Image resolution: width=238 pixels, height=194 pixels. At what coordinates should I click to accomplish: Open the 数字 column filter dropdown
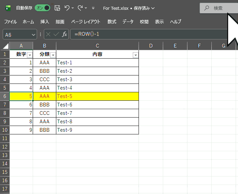pyautogui.click(x=30, y=55)
